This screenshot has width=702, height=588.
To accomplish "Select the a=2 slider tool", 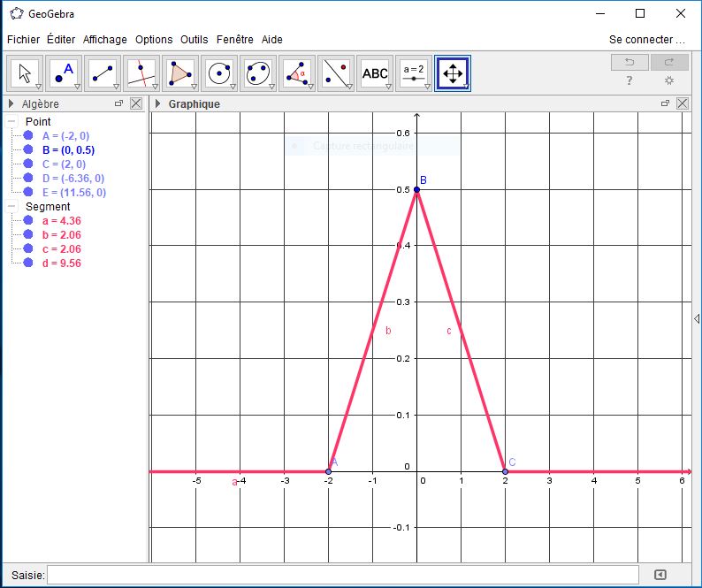I will [414, 73].
